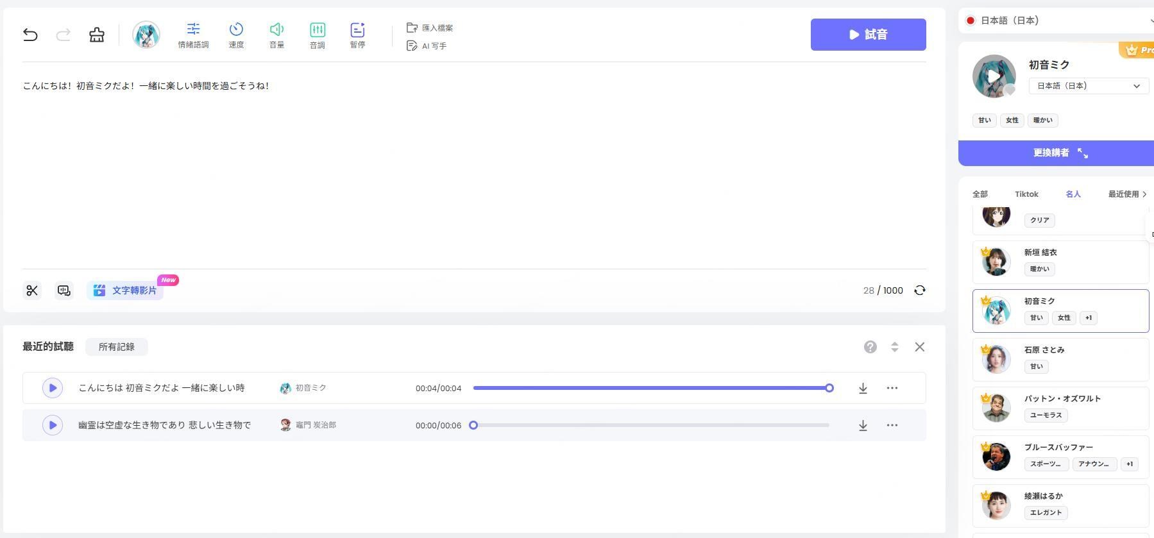Click the expand collapse arrows in history panel
The image size is (1154, 538).
(895, 347)
